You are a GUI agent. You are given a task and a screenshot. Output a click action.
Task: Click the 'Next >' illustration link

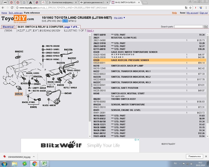pyautogui.click(x=90, y=31)
